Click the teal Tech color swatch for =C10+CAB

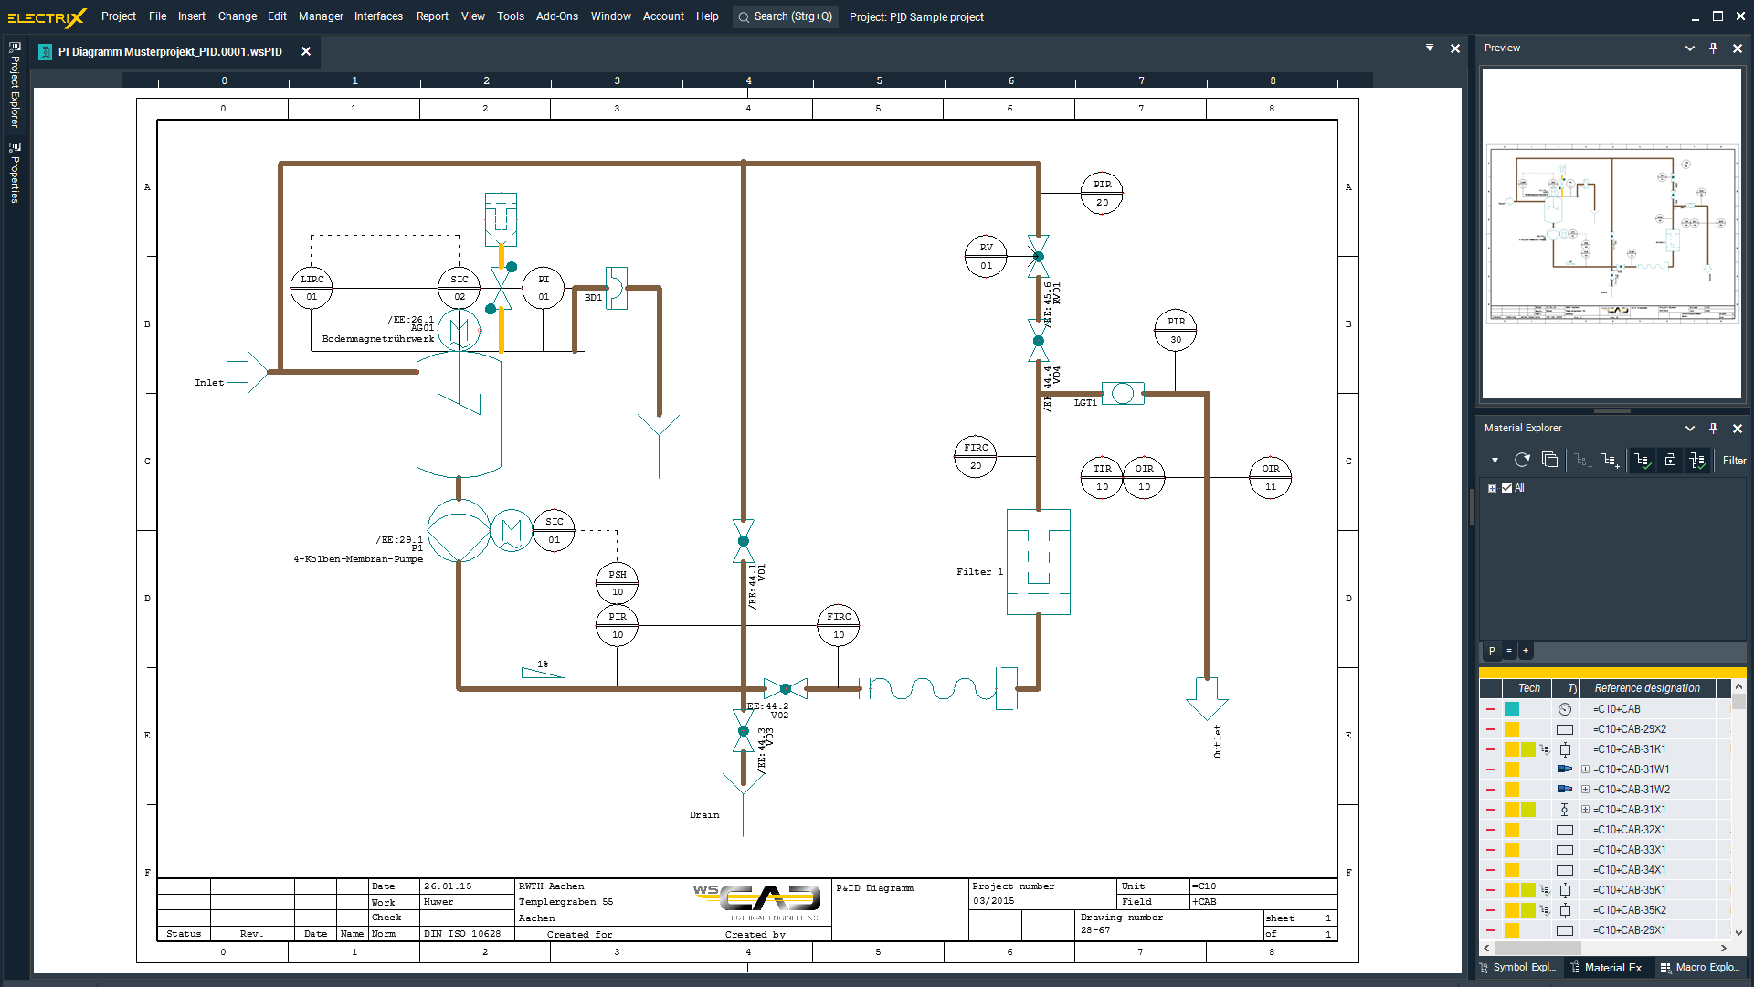[x=1512, y=709]
